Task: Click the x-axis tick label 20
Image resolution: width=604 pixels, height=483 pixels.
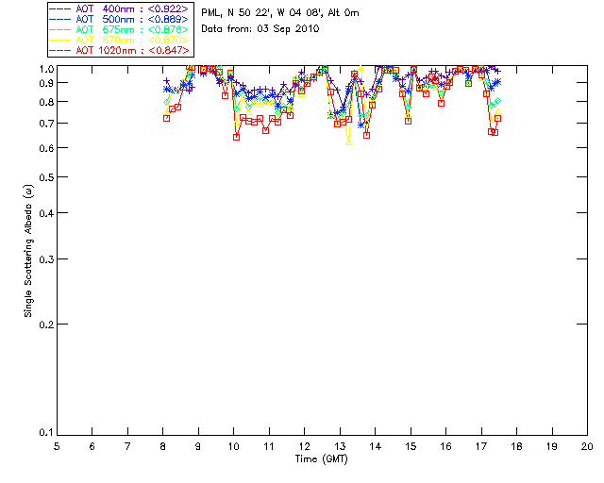Action: click(586, 446)
